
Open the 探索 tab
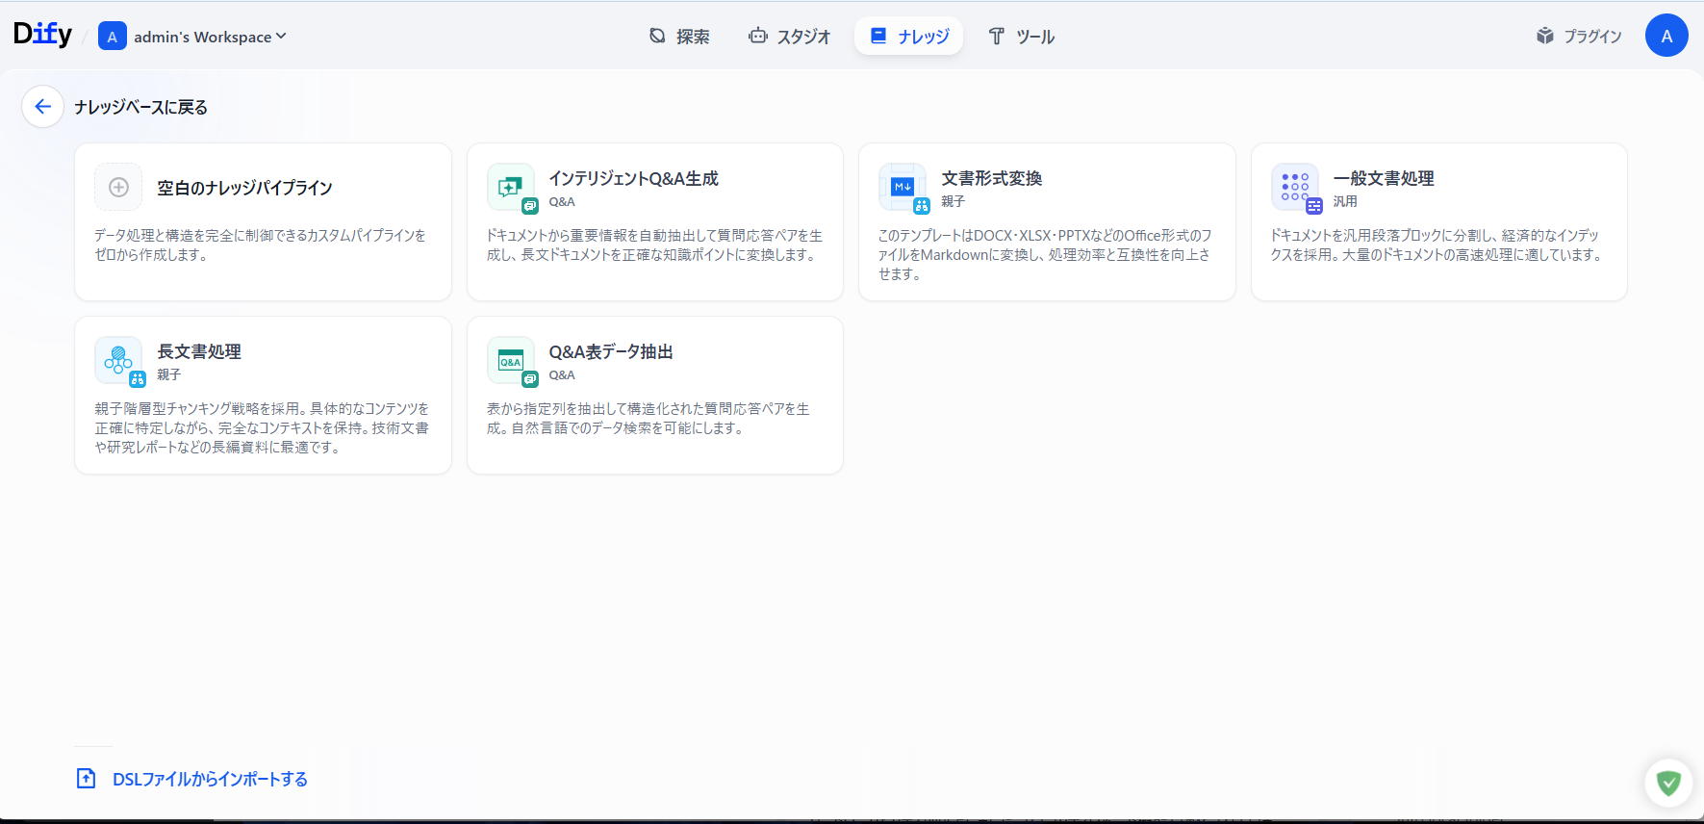[679, 37]
